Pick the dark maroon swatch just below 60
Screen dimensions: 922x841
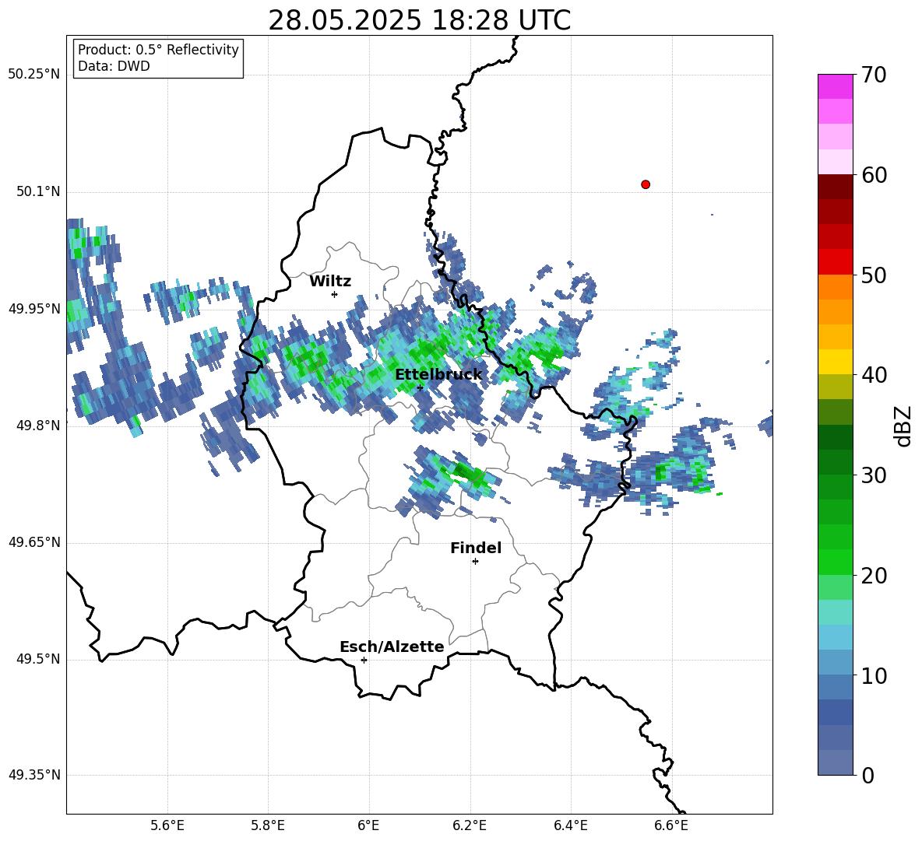(x=835, y=187)
